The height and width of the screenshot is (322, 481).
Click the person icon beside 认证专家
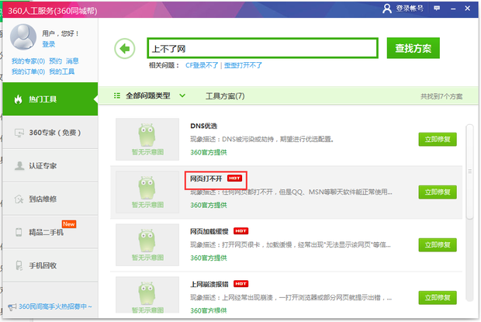coord(18,166)
